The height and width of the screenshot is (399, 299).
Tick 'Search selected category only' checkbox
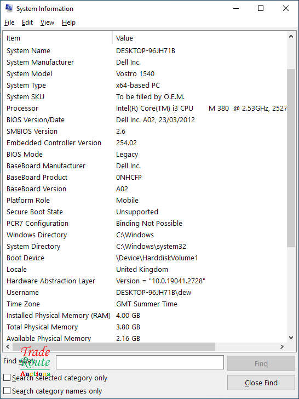pos(7,378)
